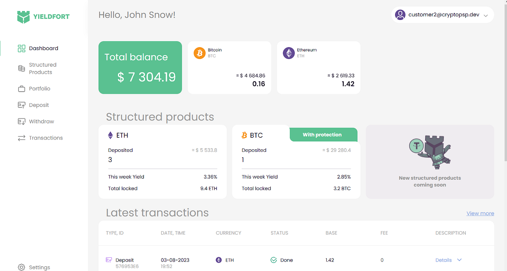Click the Details link for the deposit
507x271 pixels.
pyautogui.click(x=443, y=260)
